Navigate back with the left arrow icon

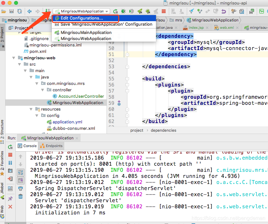(30, 12)
